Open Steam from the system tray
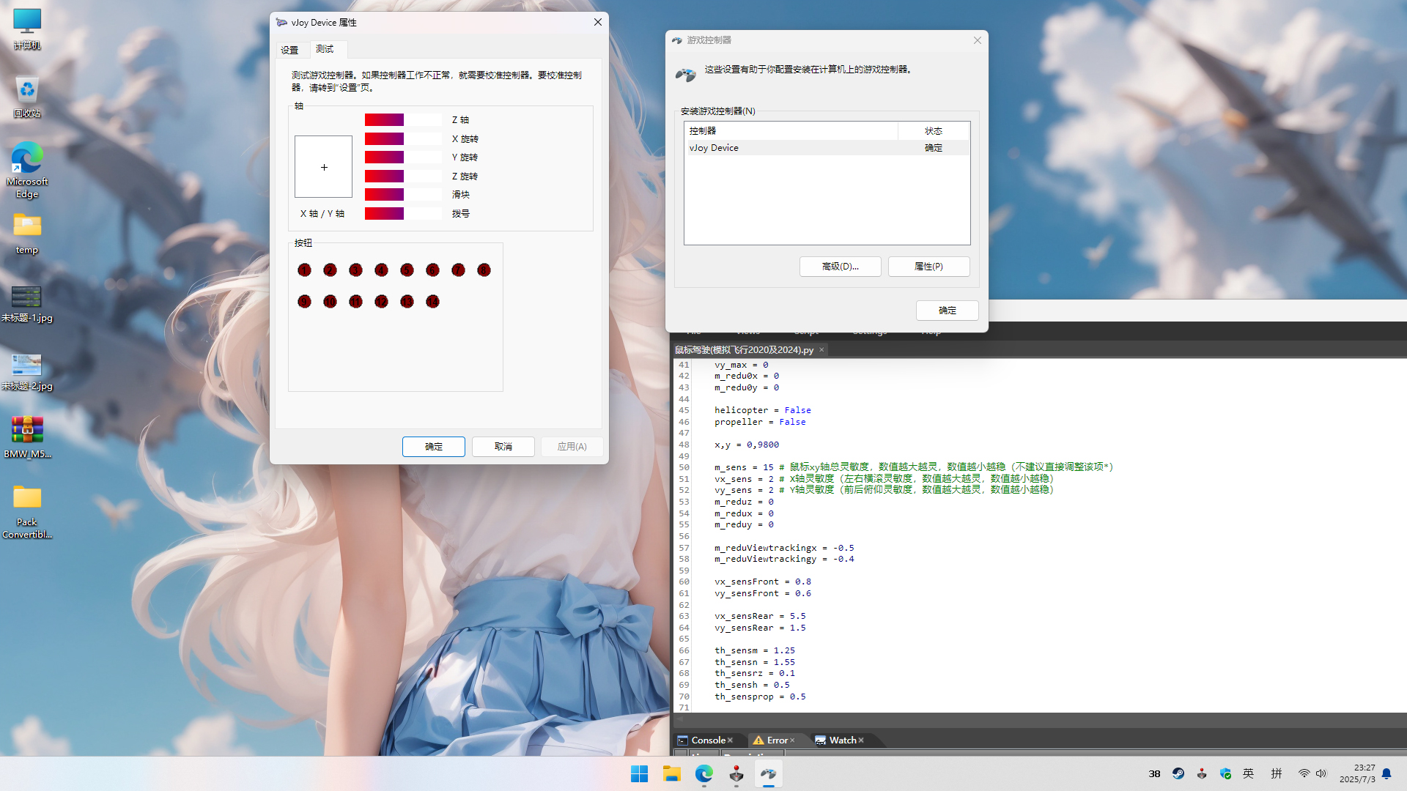 1178,773
